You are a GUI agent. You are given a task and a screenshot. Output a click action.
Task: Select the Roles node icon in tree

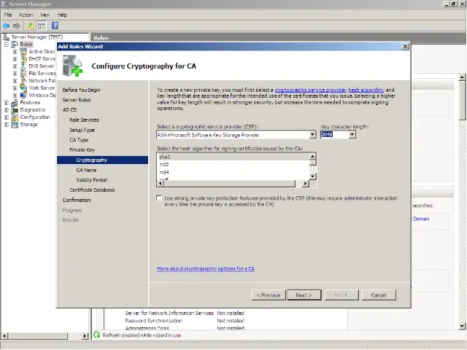(15, 44)
